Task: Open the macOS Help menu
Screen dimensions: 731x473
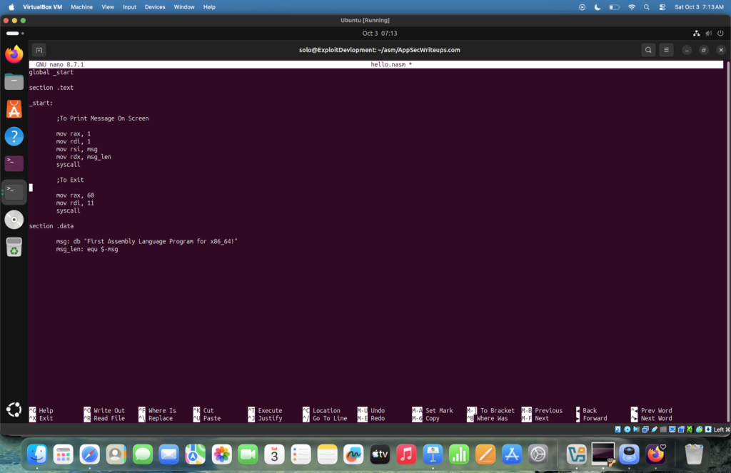Action: (209, 7)
